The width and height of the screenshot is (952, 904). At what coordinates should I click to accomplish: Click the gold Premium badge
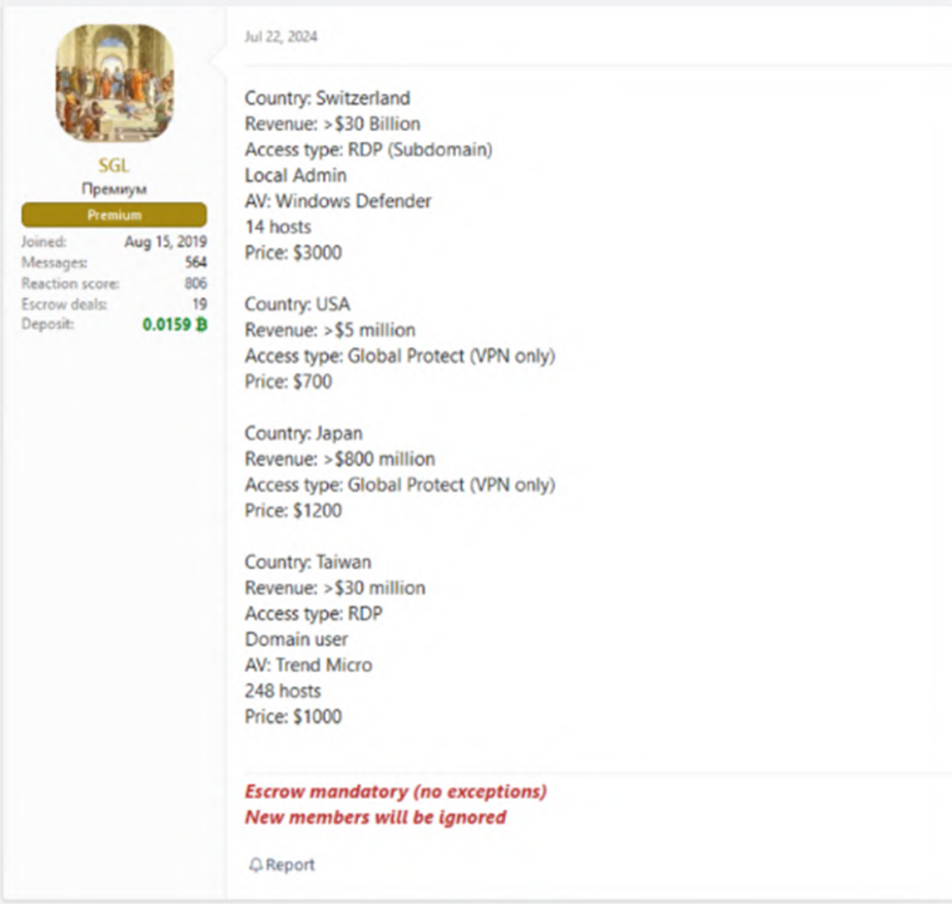[114, 215]
